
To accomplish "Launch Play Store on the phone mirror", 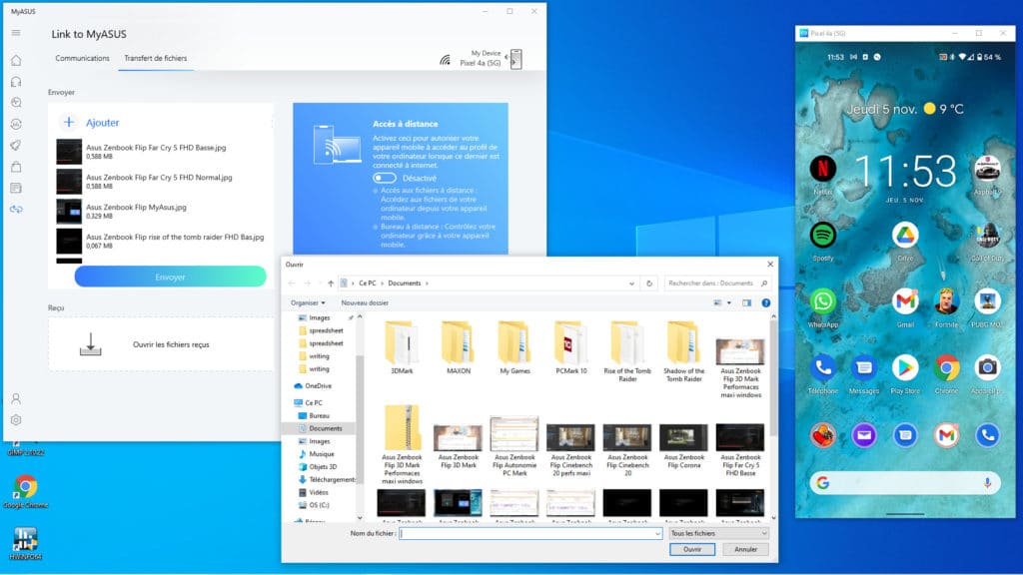I will tap(905, 367).
